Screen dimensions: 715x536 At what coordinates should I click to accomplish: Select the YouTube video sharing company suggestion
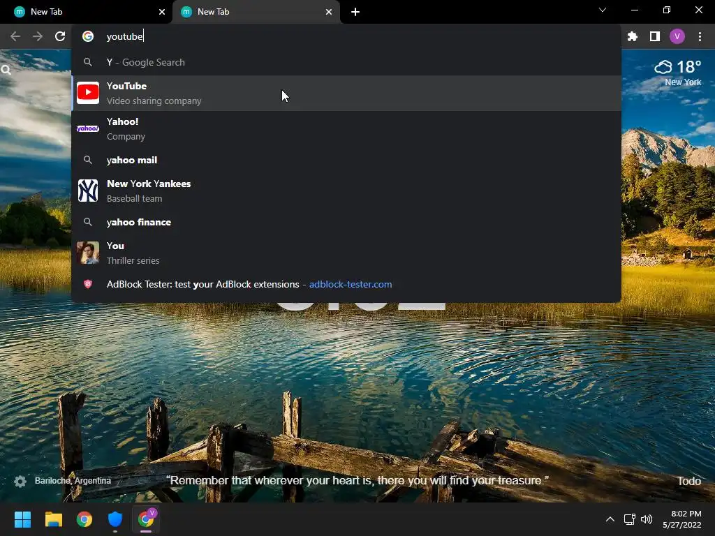[346, 93]
